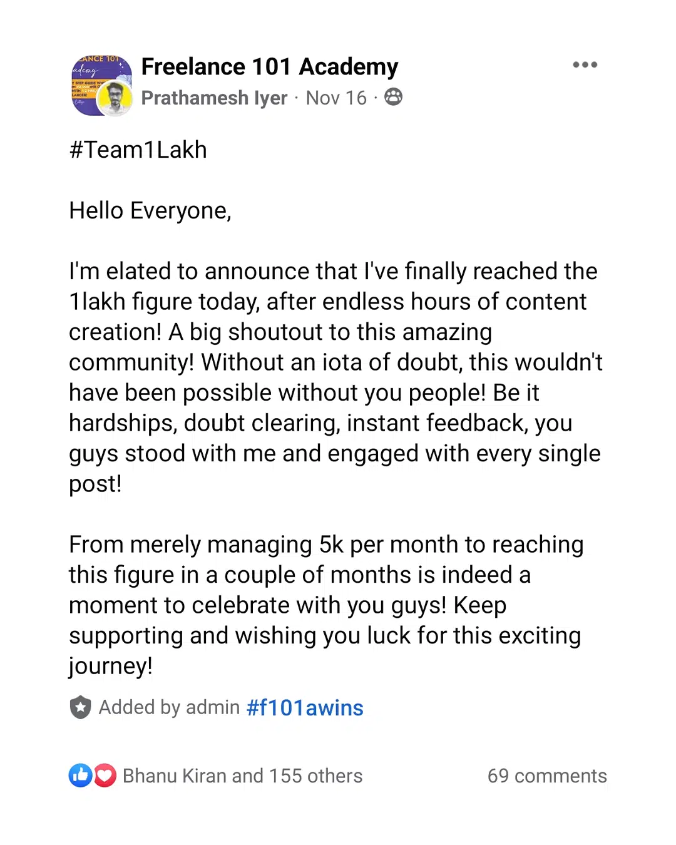This screenshot has width=676, height=845.
Task: Click the blue Like reaction icon
Action: [81, 776]
